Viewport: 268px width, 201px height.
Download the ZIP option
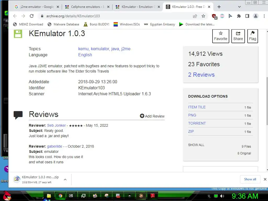coord(191,131)
